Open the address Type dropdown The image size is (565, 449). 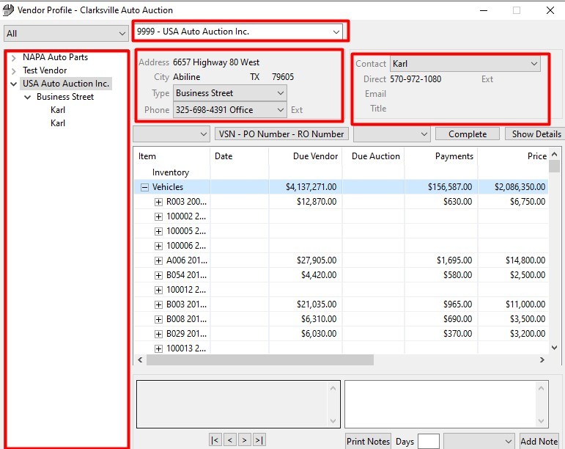click(281, 93)
